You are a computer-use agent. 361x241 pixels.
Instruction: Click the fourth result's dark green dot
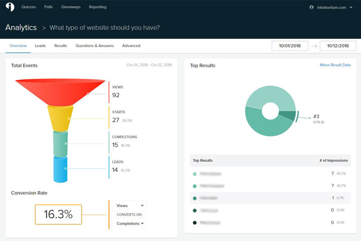pos(194,210)
